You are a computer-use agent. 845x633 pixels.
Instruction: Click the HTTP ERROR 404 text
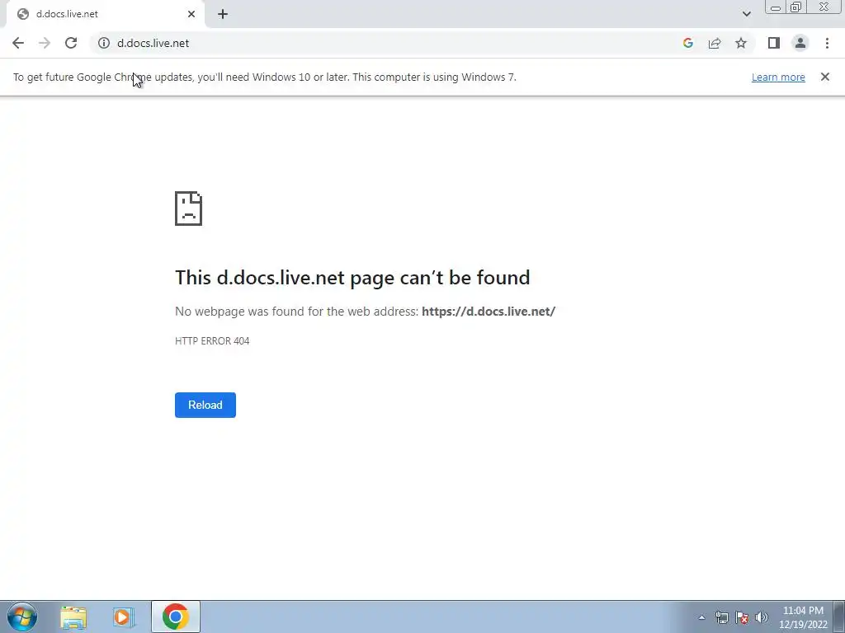212,340
